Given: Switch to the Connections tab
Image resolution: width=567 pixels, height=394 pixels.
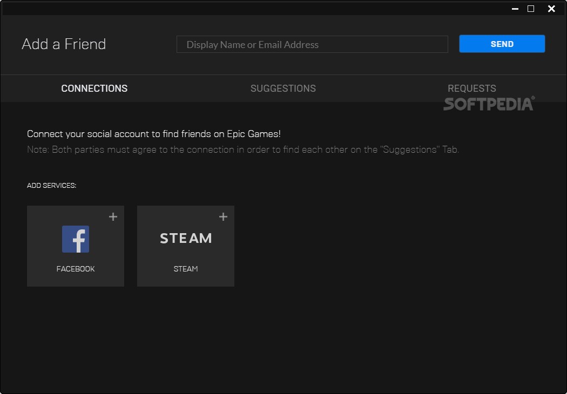Looking at the screenshot, I should coord(94,88).
